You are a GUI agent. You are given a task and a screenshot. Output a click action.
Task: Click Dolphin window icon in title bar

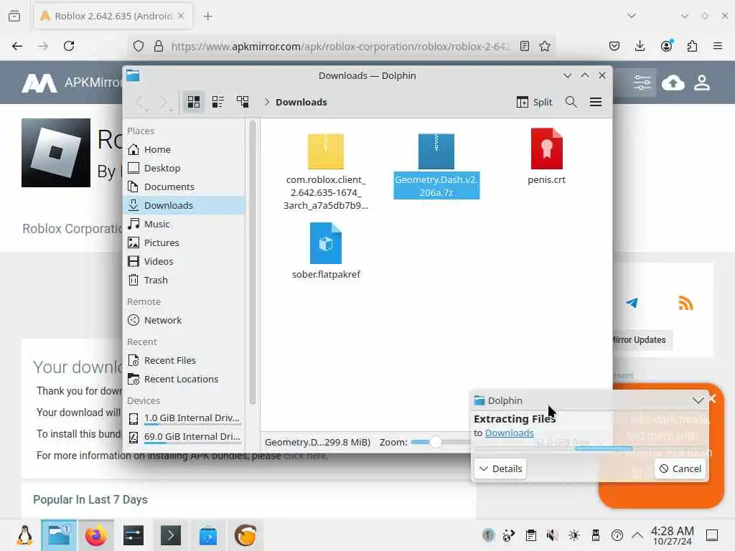tap(133, 75)
